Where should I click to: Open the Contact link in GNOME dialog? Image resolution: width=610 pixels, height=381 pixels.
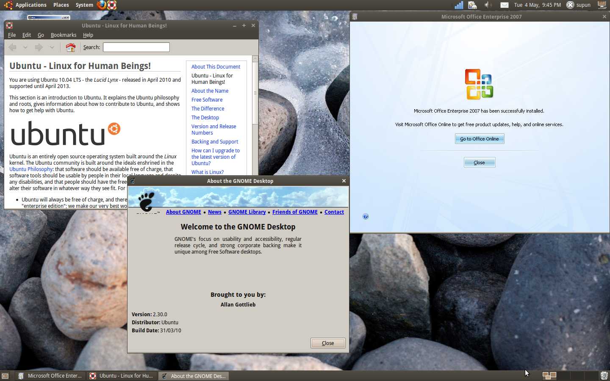coord(334,212)
